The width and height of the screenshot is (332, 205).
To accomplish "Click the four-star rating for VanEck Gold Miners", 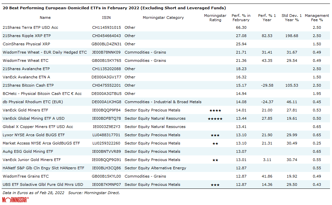I will pos(215,110).
